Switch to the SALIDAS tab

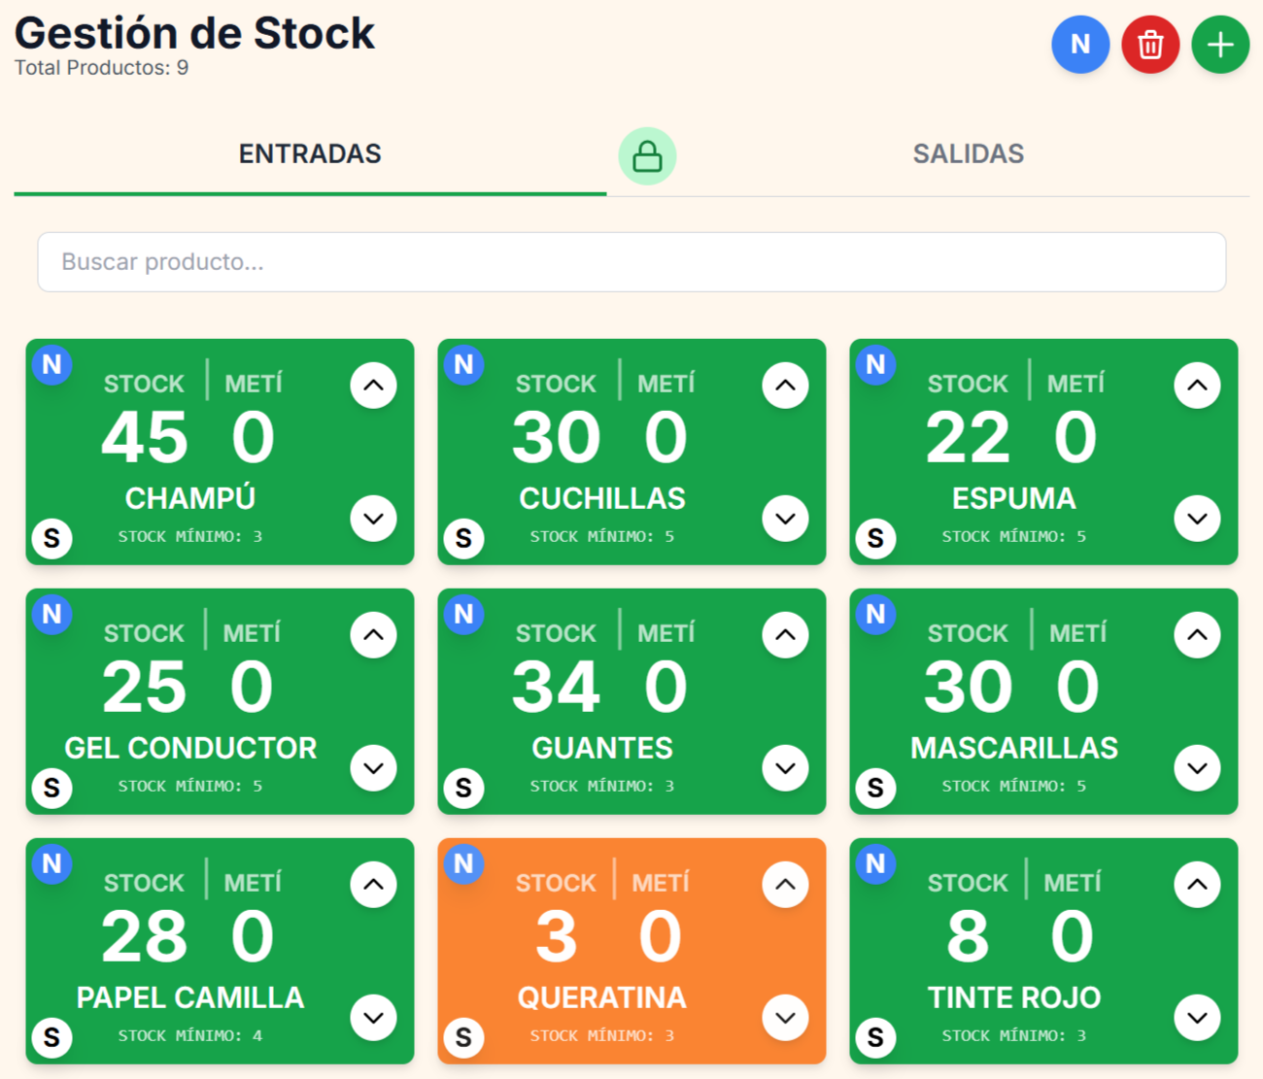[x=968, y=153]
